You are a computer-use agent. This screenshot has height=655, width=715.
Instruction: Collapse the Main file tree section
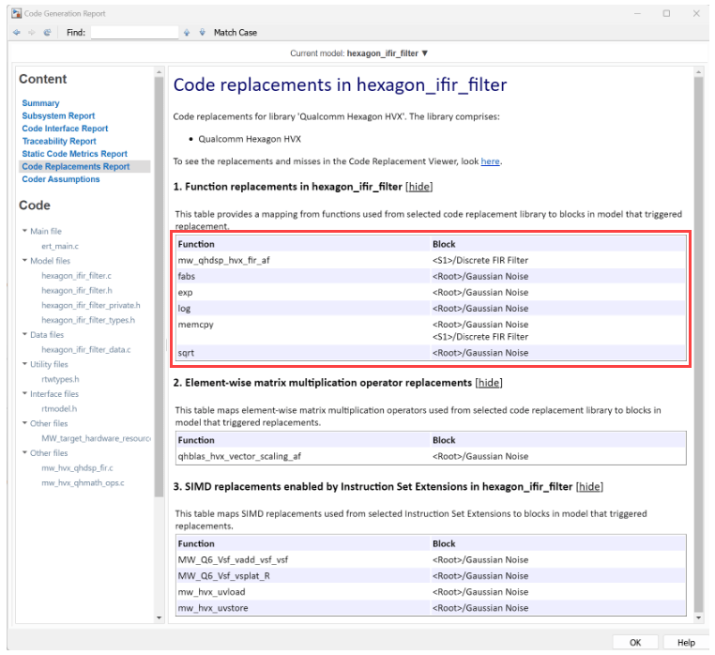click(24, 231)
